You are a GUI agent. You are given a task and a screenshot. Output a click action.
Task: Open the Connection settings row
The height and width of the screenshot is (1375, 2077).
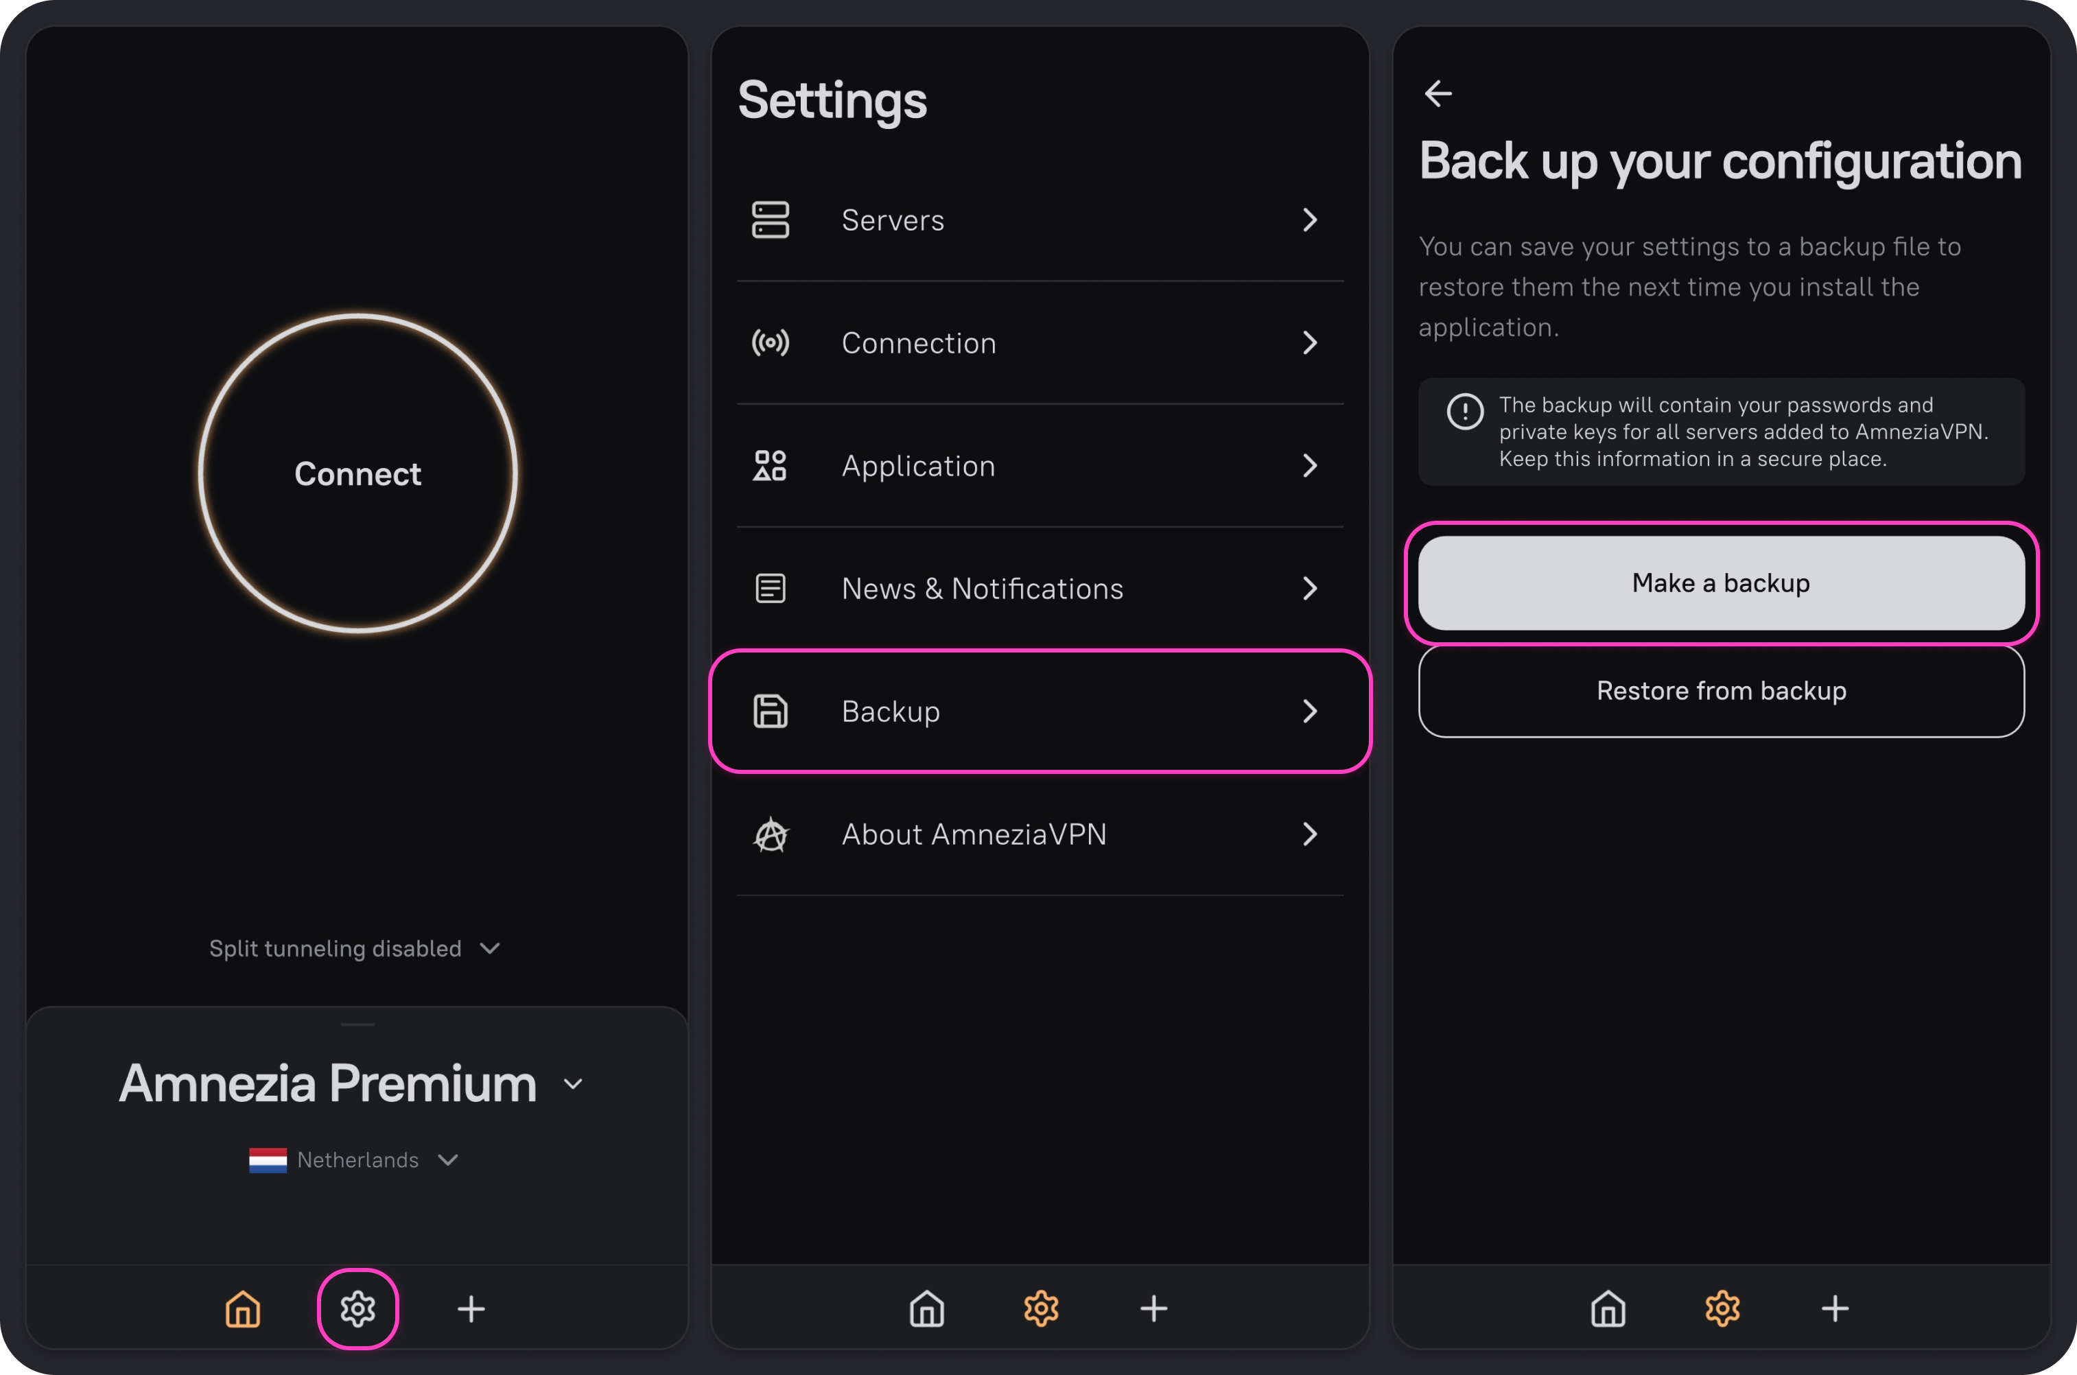[x=1040, y=343]
